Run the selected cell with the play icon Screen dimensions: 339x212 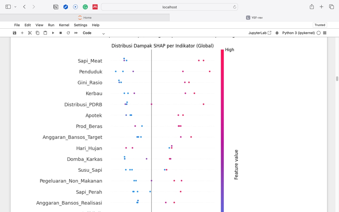click(53, 33)
